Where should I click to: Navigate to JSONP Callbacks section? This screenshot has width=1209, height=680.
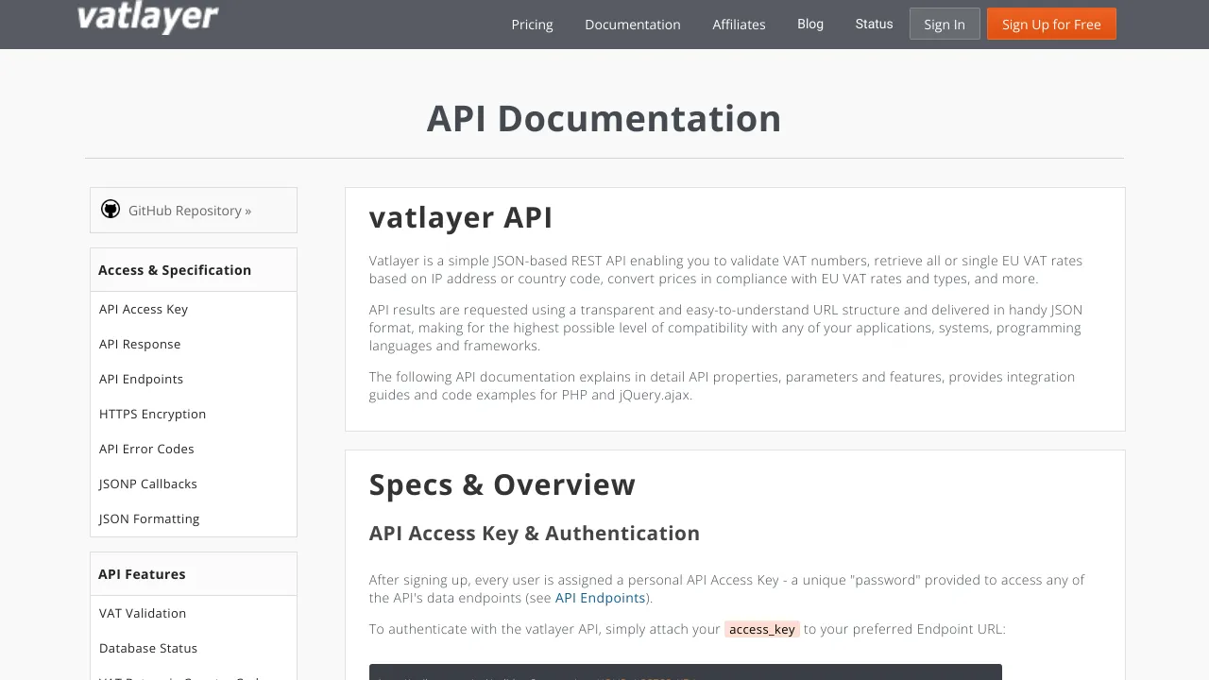point(148,484)
